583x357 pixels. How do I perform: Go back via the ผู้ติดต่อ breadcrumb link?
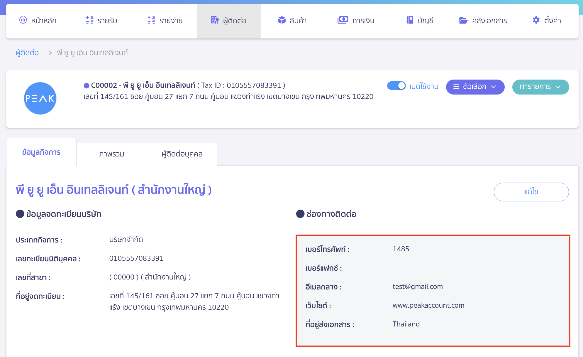tap(27, 53)
